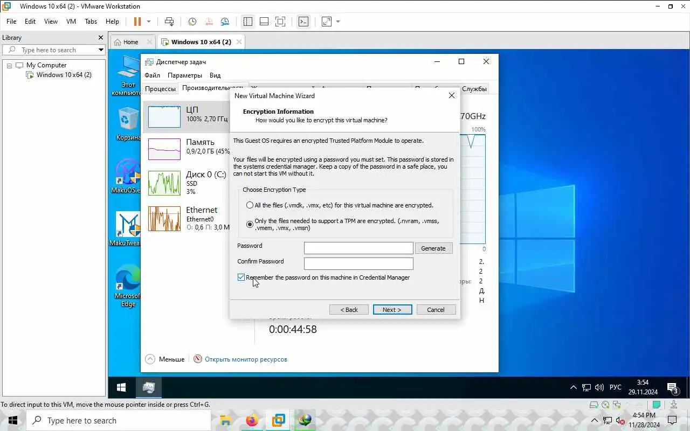Open the stretch guest dropdown arrow
The width and height of the screenshot is (690, 431).
[338, 22]
